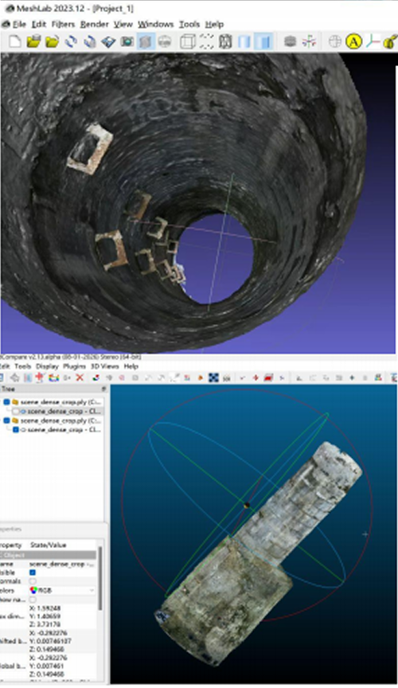Toggle checkbox of second scene_dense_crop cloud

coord(16,430)
